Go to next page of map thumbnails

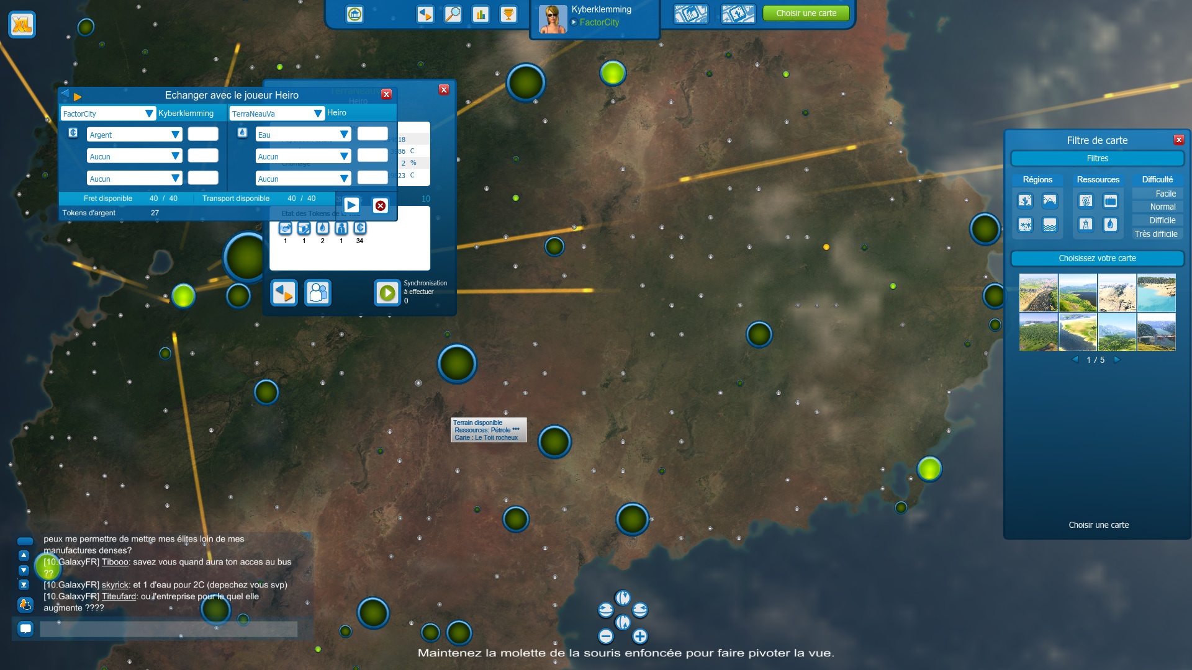pos(1117,360)
